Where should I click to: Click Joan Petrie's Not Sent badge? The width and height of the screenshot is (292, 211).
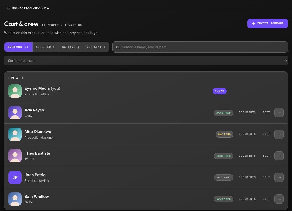[224, 177]
